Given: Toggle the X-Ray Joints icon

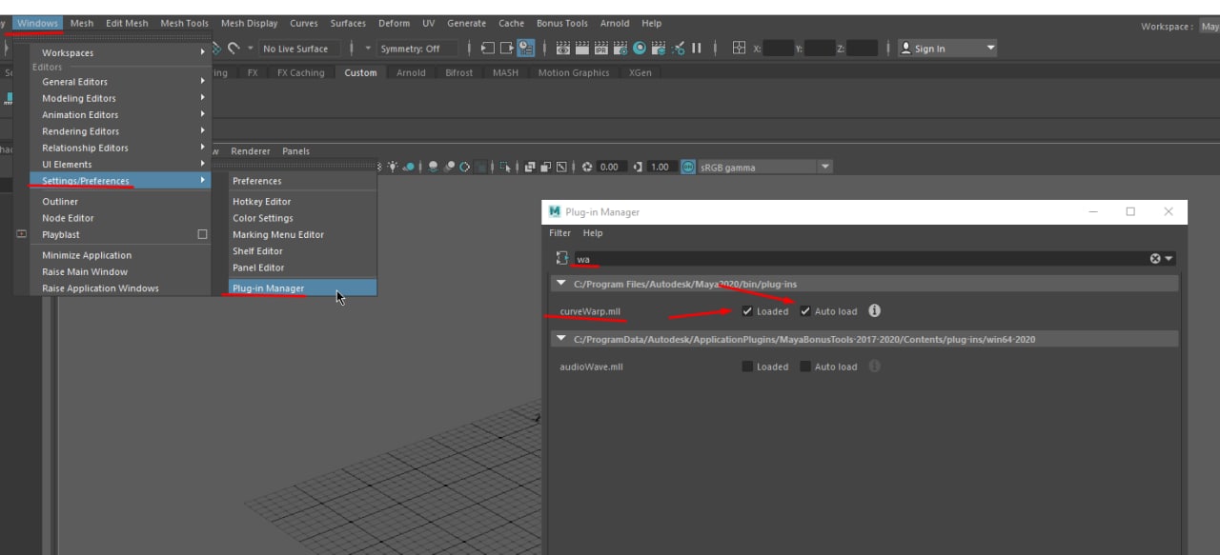Looking at the screenshot, I should tap(561, 167).
